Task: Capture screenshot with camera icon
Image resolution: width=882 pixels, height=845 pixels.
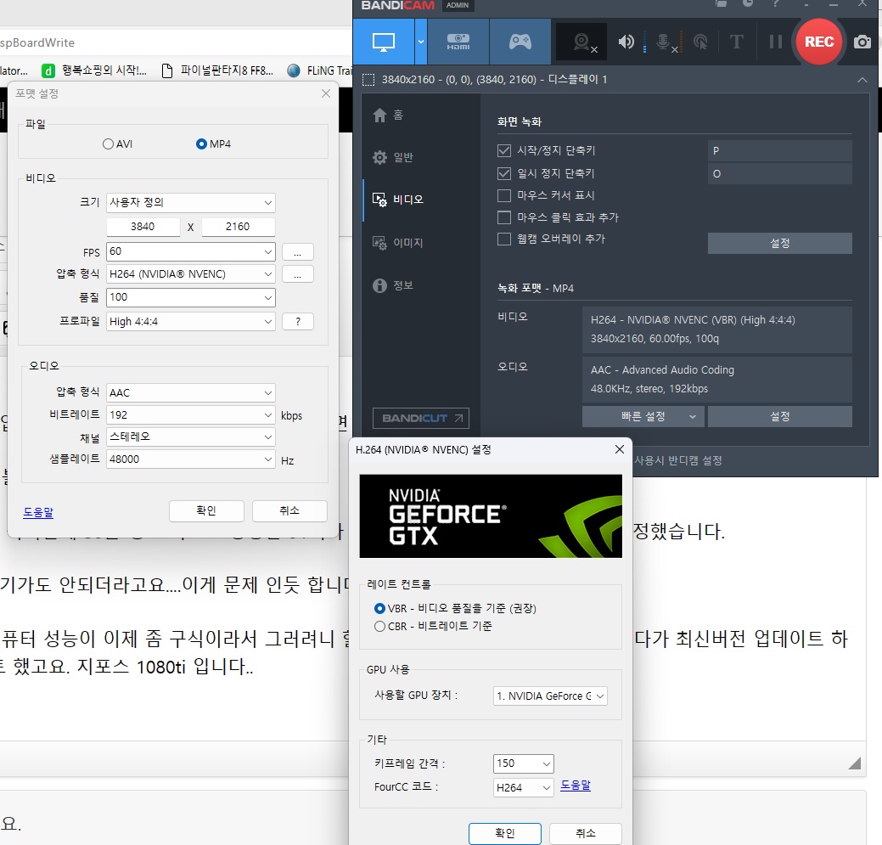Action: click(862, 42)
